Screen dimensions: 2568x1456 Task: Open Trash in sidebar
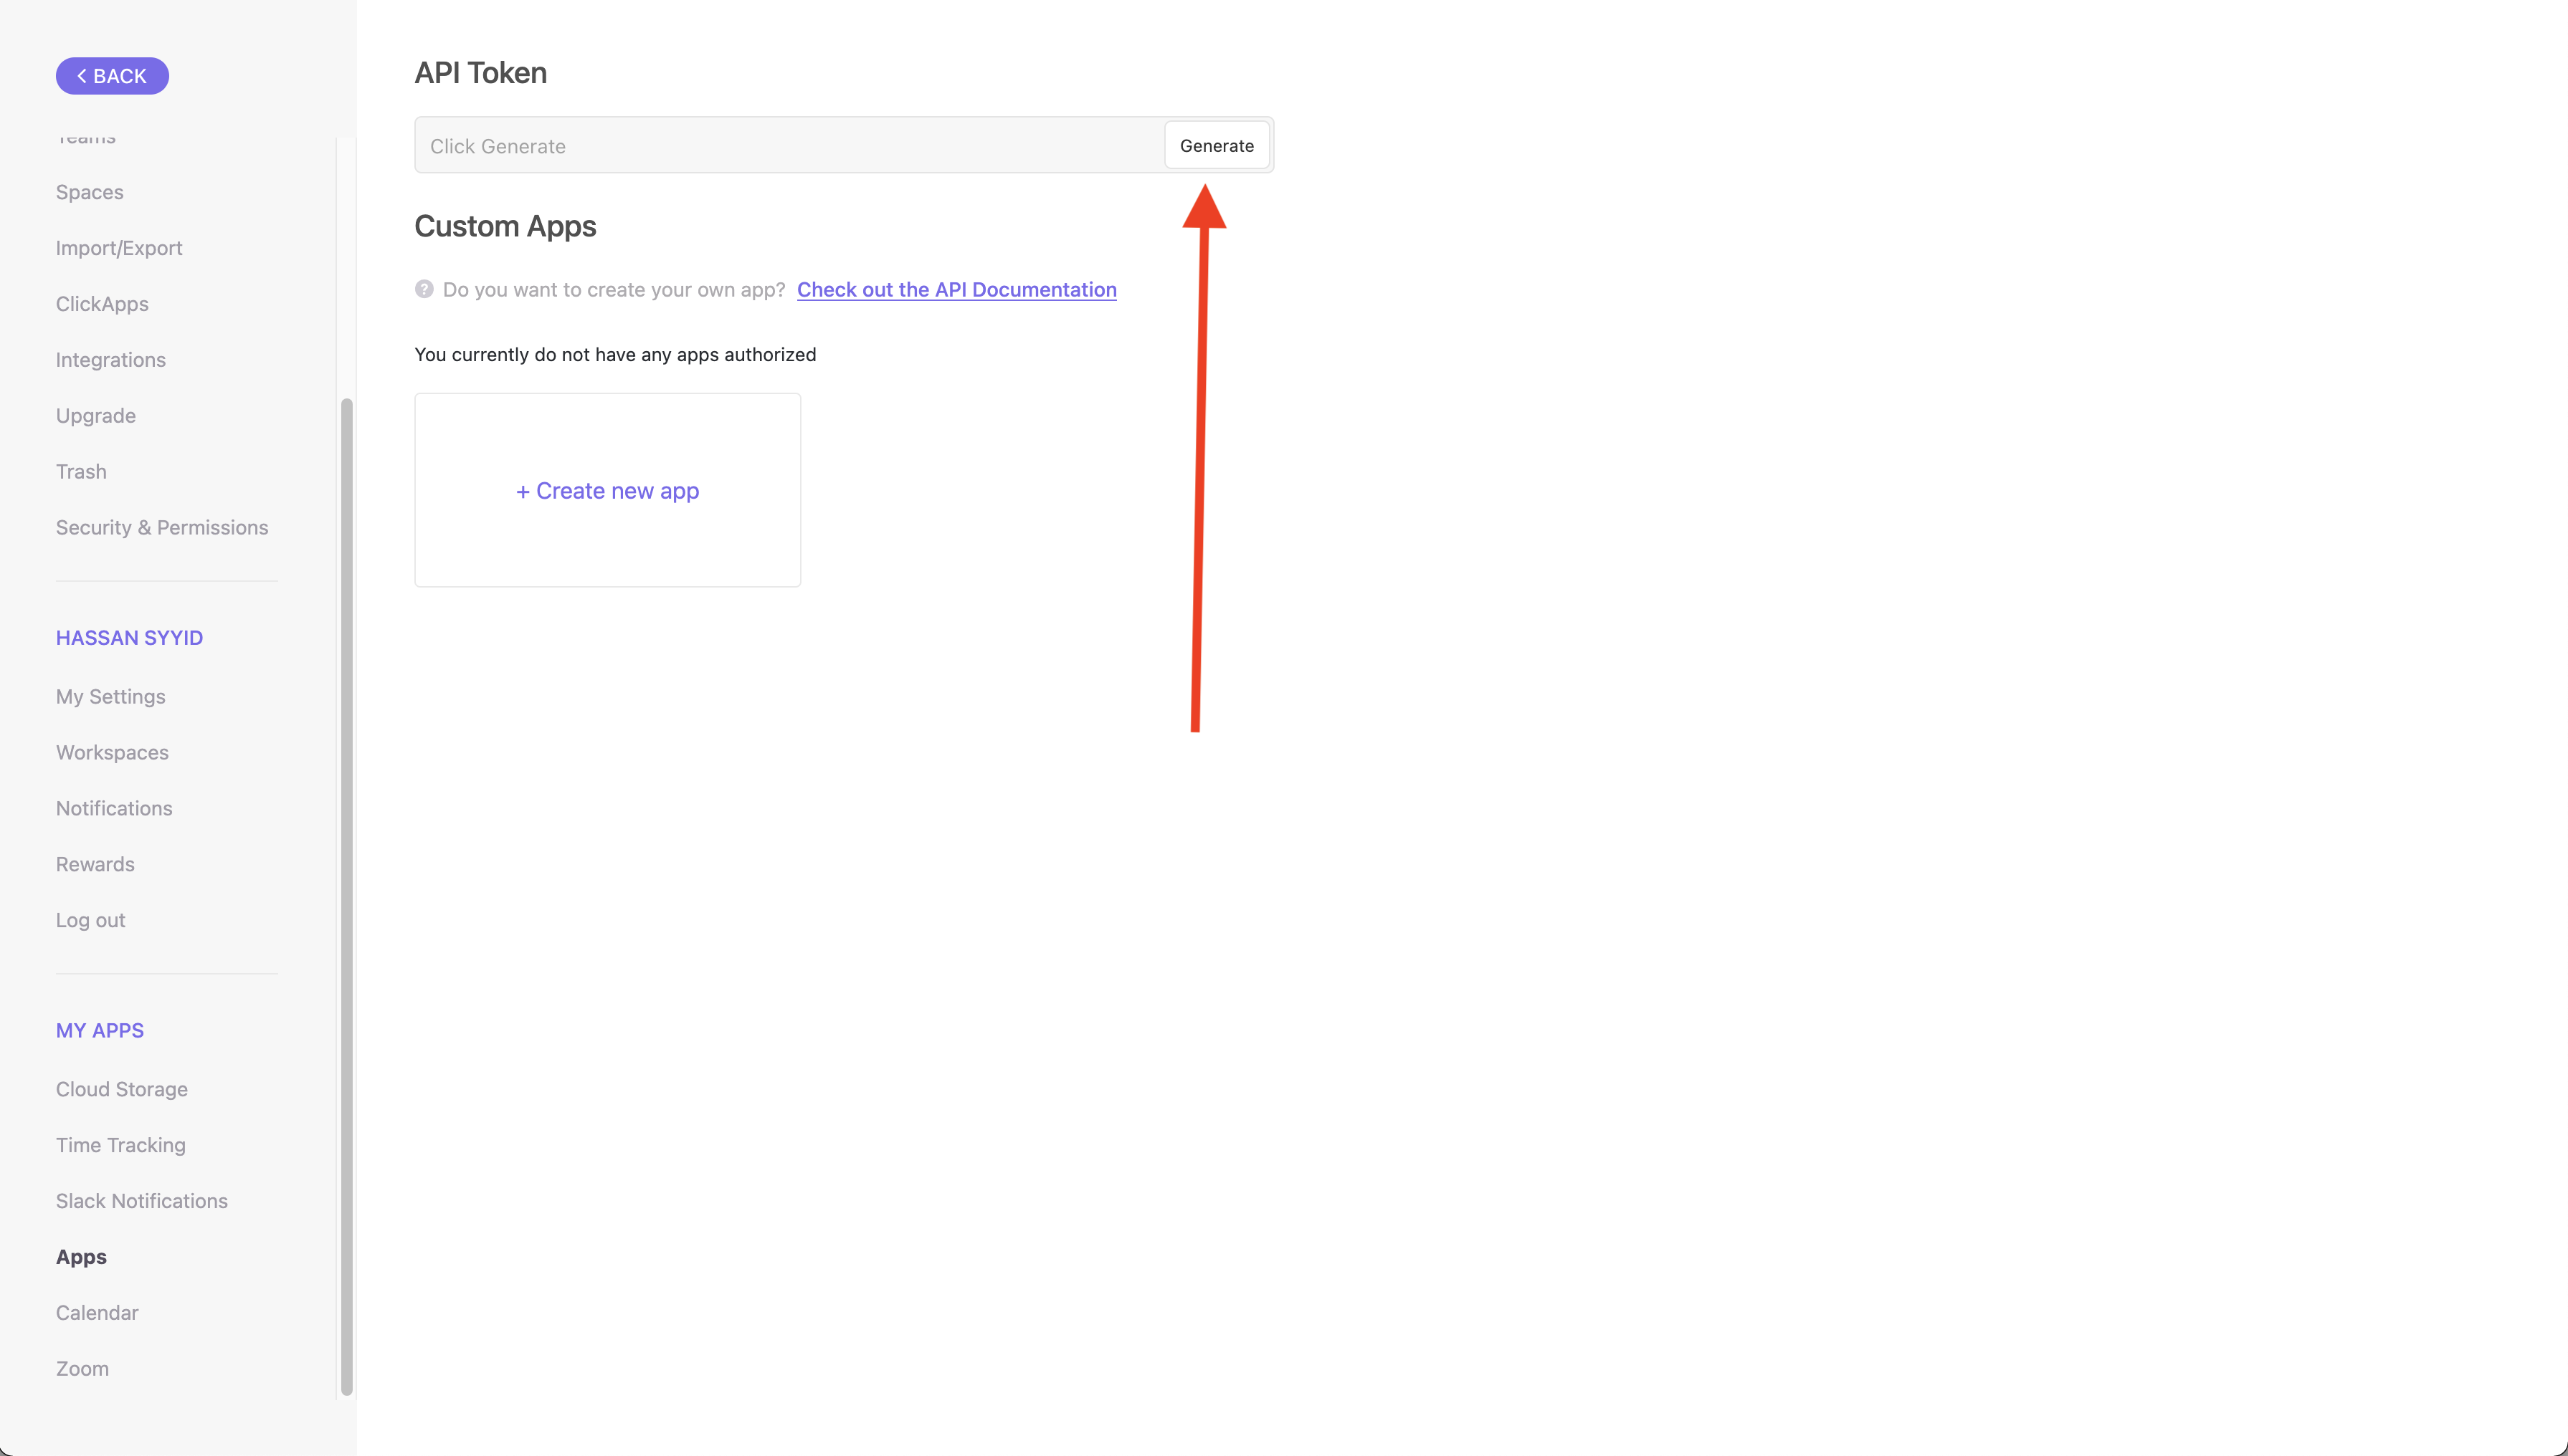click(x=81, y=471)
